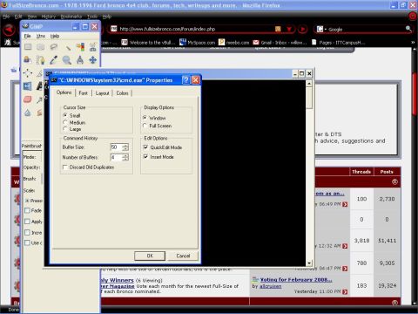Open the Options tab in Properties
This screenshot has width=418, height=314.
(x=64, y=92)
